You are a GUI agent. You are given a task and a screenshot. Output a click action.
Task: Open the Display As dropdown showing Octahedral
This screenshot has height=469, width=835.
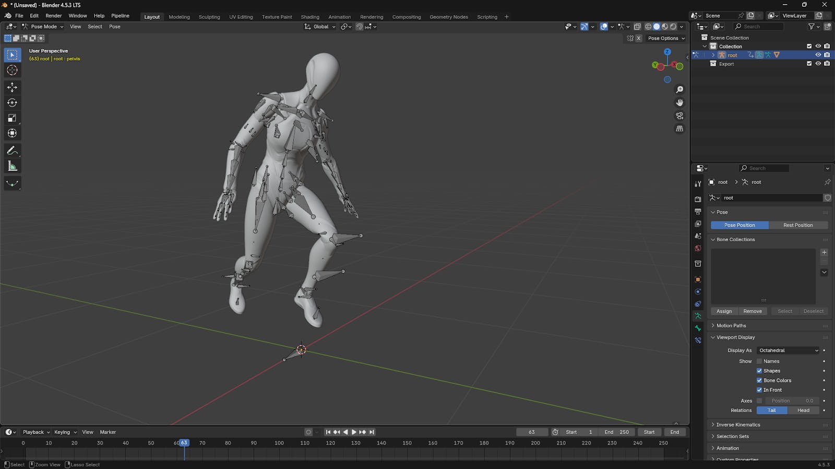coord(788,350)
